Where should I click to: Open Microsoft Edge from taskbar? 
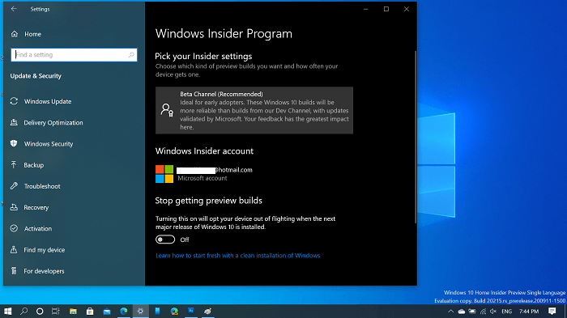[x=124, y=312]
